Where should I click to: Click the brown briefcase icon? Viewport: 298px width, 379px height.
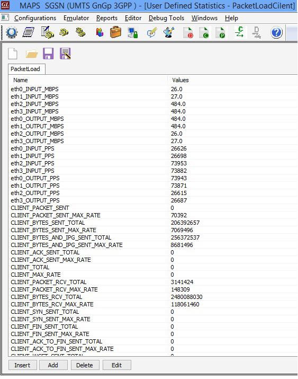pos(115,32)
